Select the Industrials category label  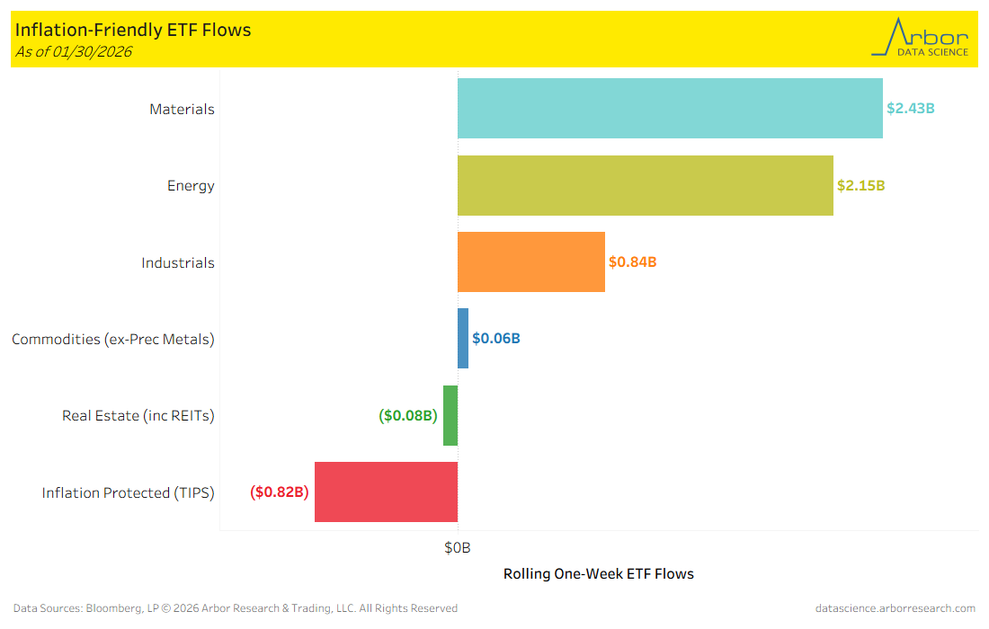(x=178, y=263)
